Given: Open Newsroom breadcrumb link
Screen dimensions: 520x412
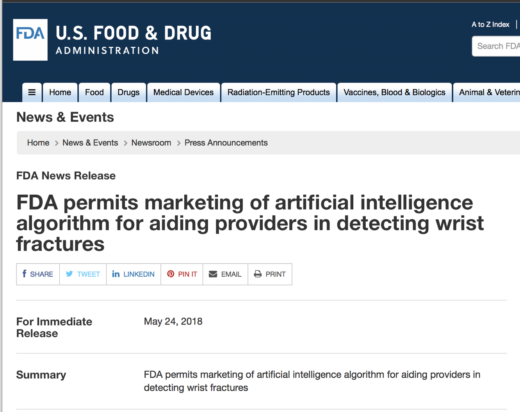Looking at the screenshot, I should (x=151, y=143).
